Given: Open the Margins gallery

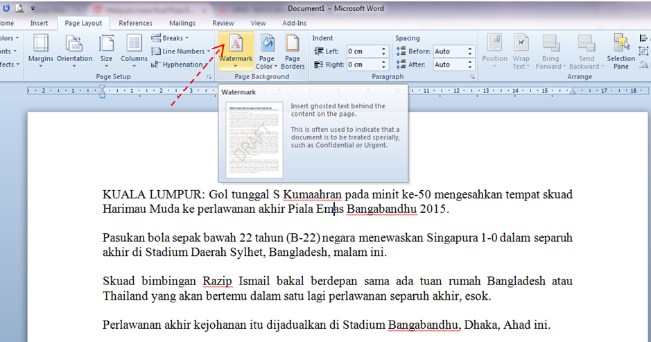Looking at the screenshot, I should tap(41, 51).
